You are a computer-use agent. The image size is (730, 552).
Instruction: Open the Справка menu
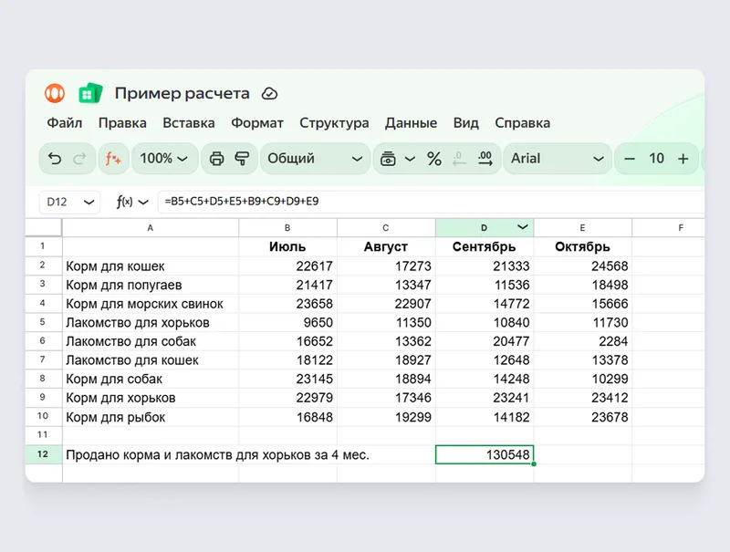coord(522,123)
